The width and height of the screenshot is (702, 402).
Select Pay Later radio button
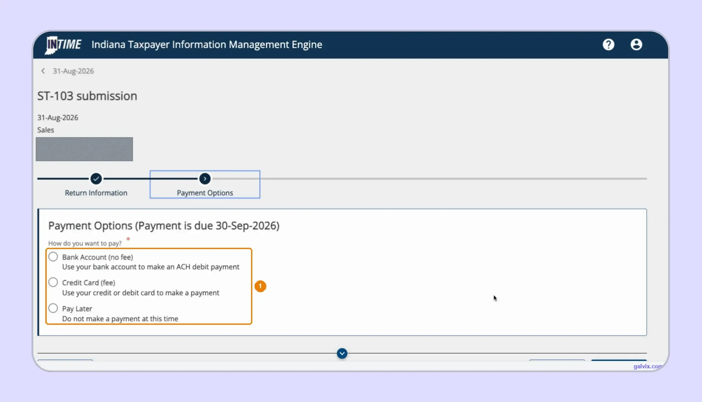click(53, 308)
